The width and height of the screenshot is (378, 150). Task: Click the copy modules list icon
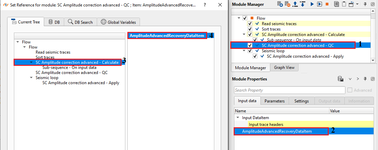click(x=337, y=4)
